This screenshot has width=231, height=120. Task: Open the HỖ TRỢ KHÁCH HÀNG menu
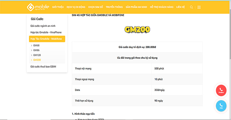point(162,7)
